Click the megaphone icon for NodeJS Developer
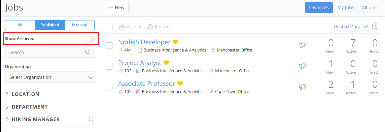The image size is (385, 132). click(x=302, y=45)
